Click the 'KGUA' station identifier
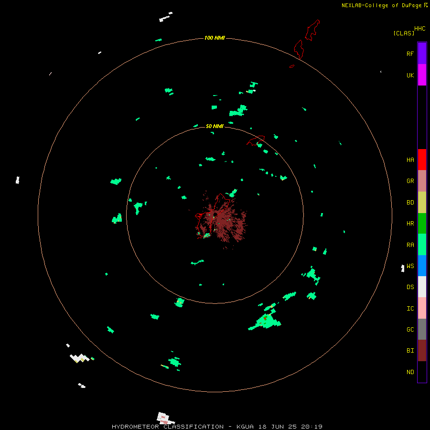Image resolution: width=430 pixels, height=430 pixels. [x=245, y=427]
